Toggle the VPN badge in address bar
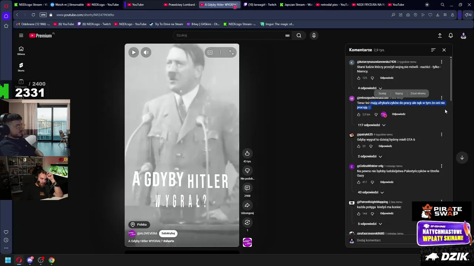This screenshot has height=266, width=474. tap(43, 15)
